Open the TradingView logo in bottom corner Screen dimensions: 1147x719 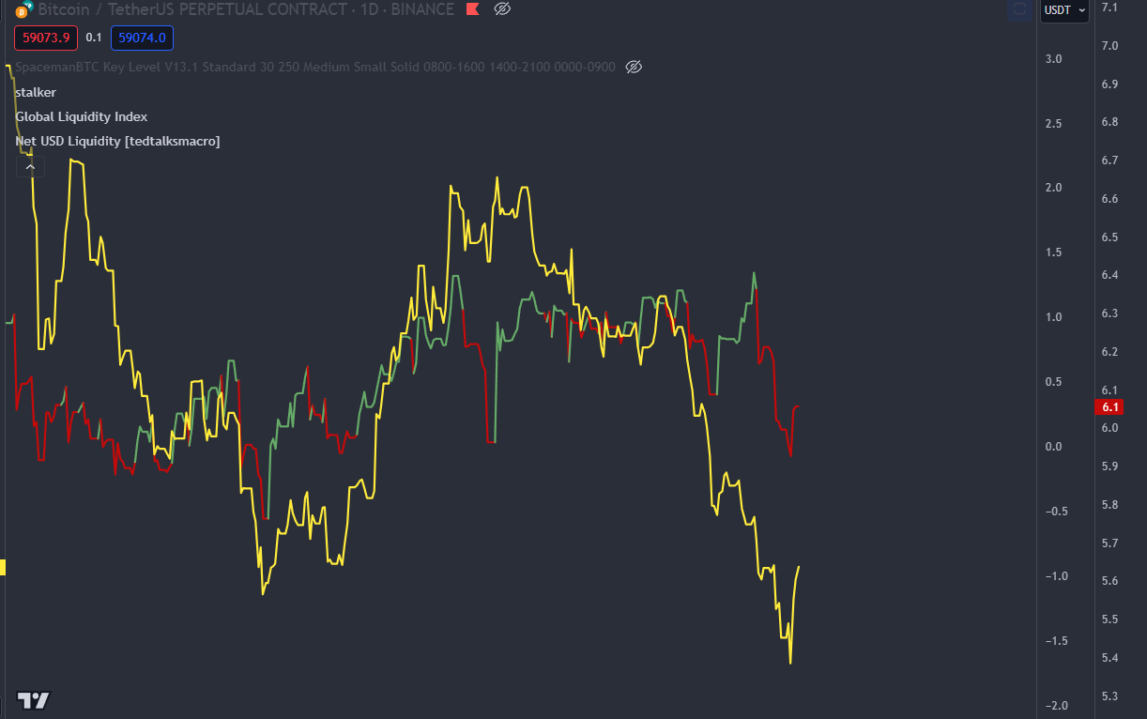pyautogui.click(x=34, y=700)
